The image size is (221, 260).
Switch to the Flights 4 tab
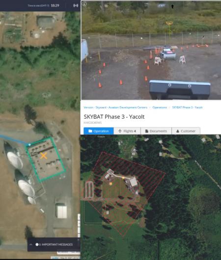(127, 131)
